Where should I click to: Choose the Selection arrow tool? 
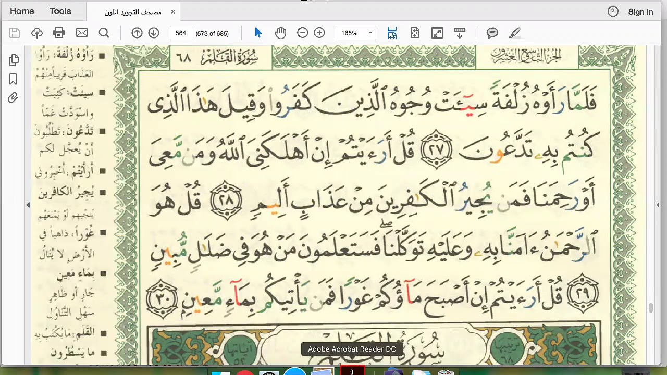click(x=258, y=33)
